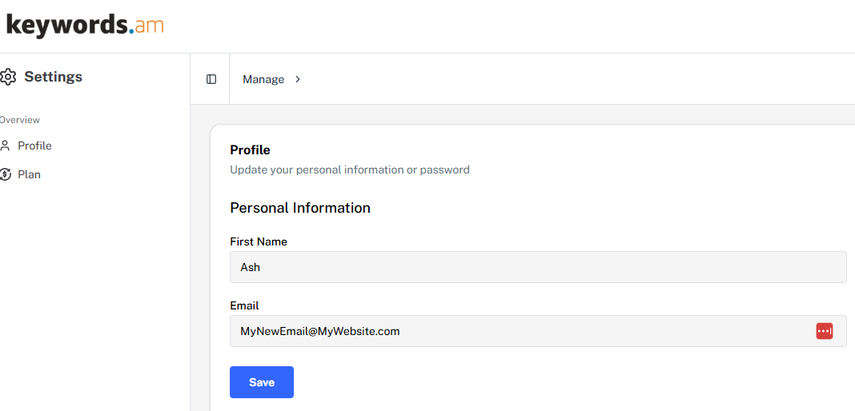Expand the chevron next to Manage
855x411 pixels.
coord(298,79)
